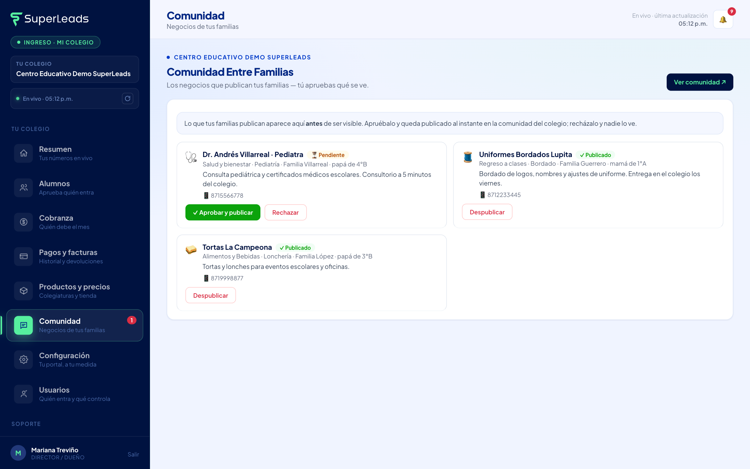Click the green Comunidad chat icon
The image size is (750, 469).
(24, 325)
